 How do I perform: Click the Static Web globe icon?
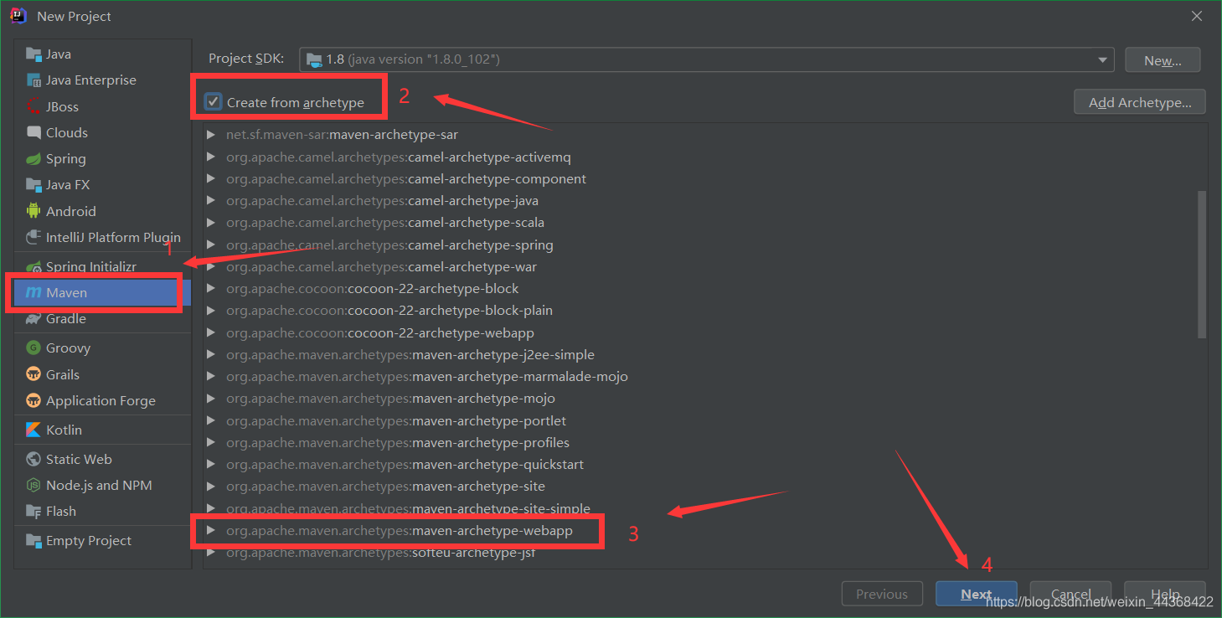[34, 459]
